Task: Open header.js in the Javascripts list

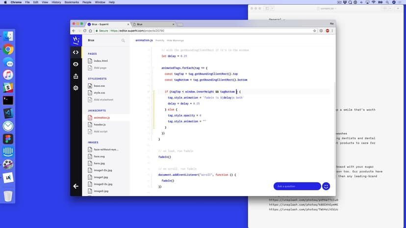Action: [100, 125]
